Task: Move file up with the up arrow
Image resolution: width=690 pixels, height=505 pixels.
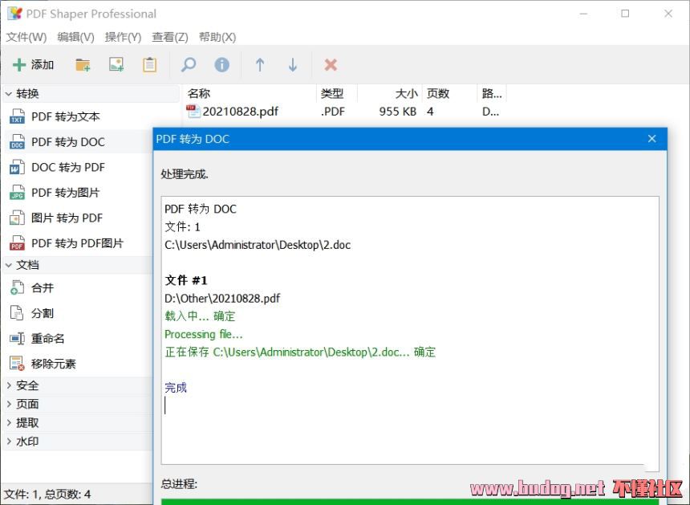Action: pos(260,65)
